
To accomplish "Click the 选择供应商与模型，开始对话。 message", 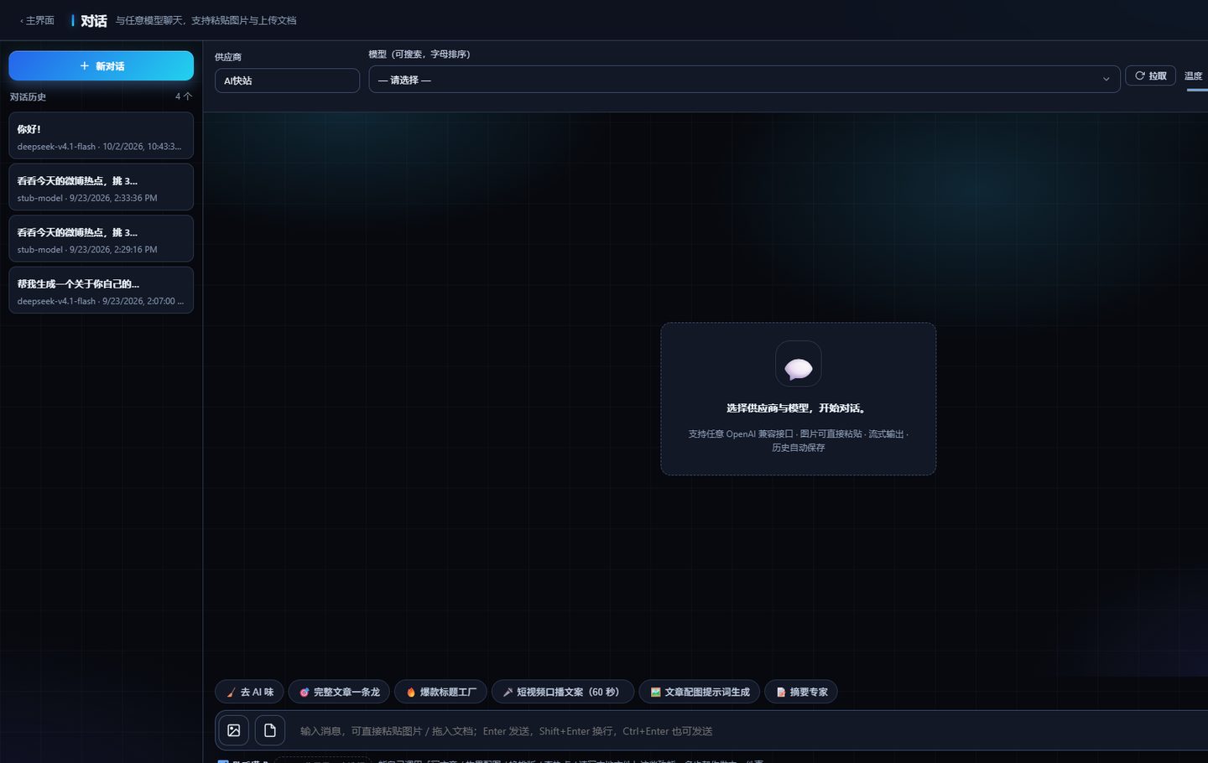I will pos(798,408).
